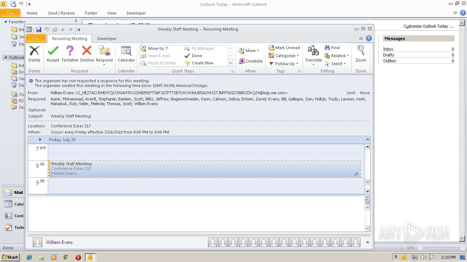Open Help in the meeting window
Viewport: 467px width, 262px height.
369,38
